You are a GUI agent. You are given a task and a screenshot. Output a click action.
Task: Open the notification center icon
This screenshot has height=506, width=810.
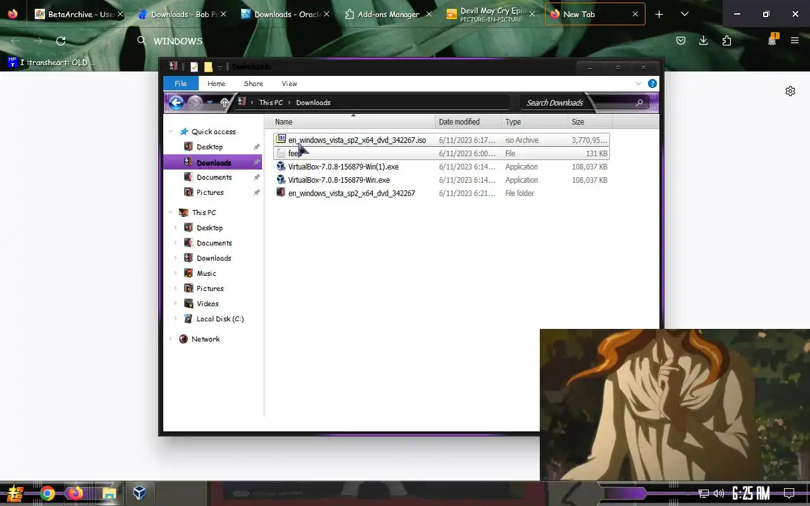(x=789, y=493)
